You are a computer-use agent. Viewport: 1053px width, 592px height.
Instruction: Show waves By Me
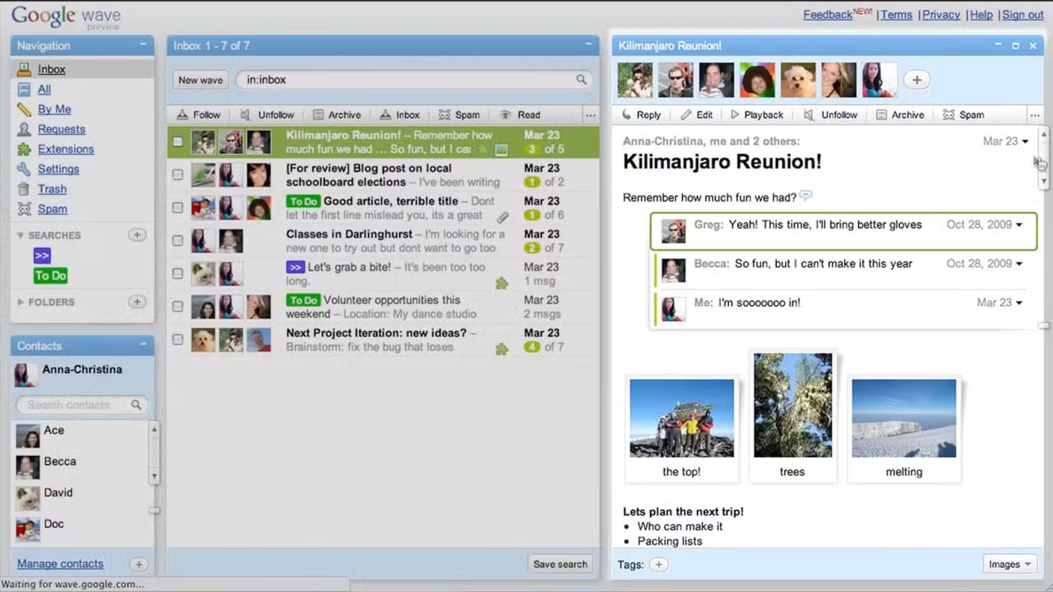[x=54, y=109]
